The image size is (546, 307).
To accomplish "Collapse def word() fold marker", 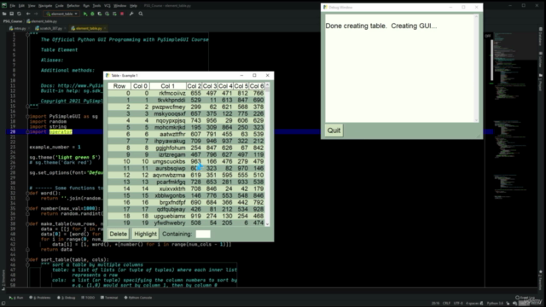I will click(27, 194).
